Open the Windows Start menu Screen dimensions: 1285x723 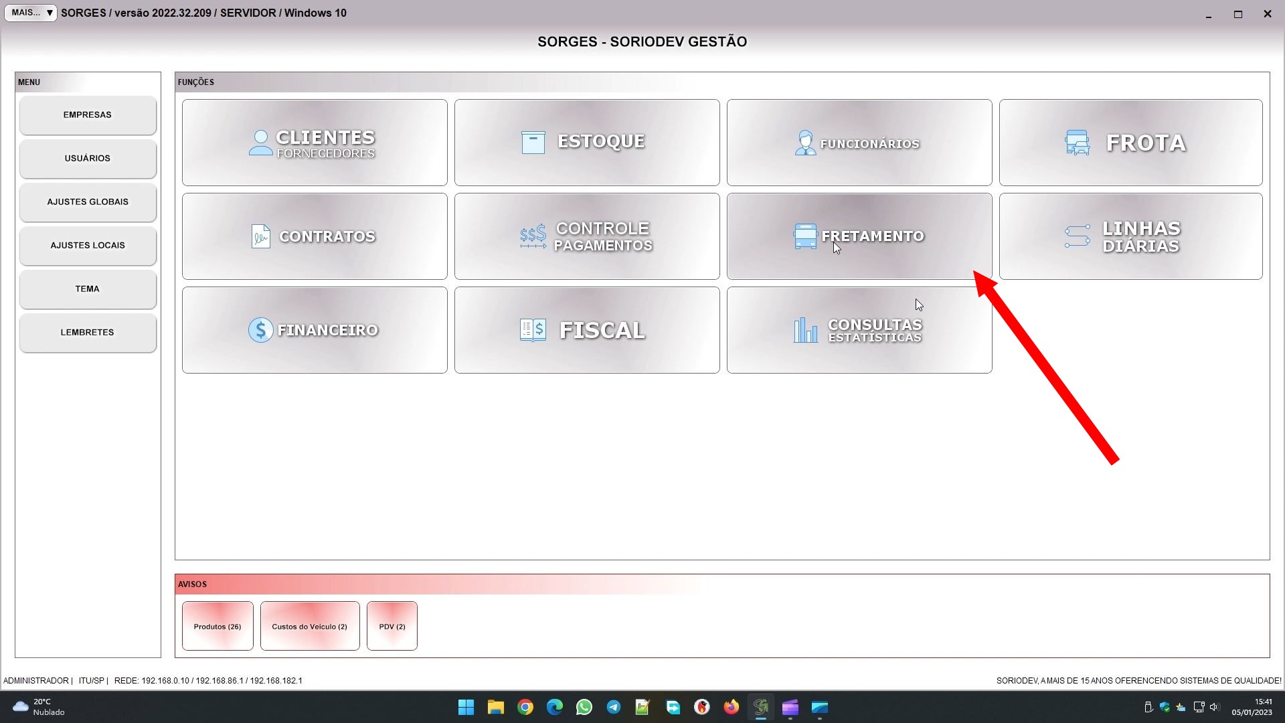[466, 707]
